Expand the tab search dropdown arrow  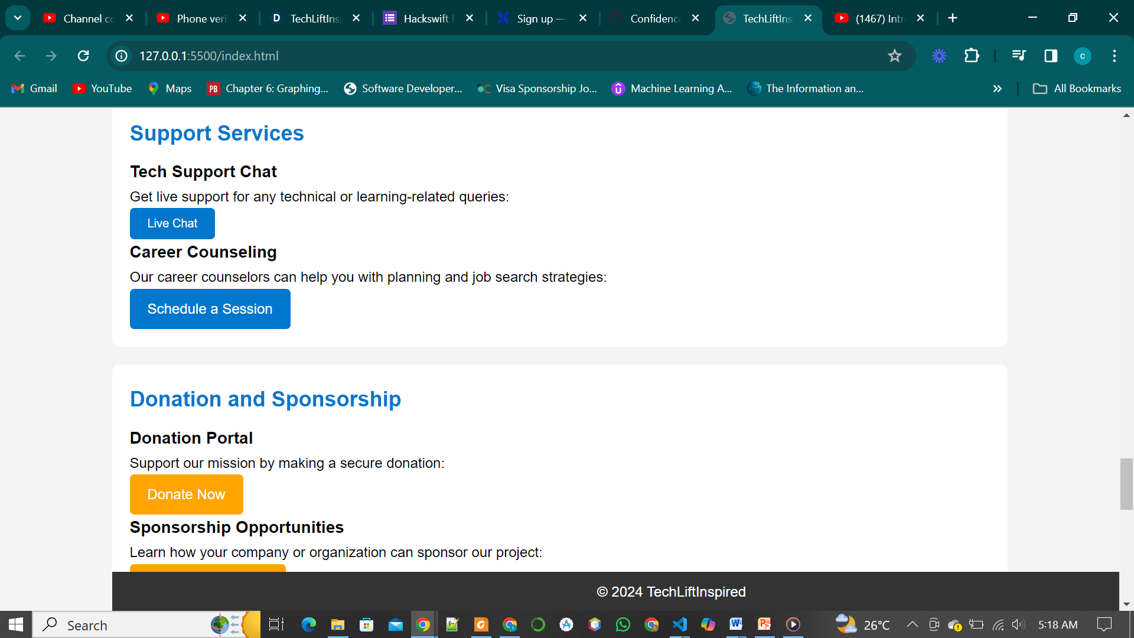coord(18,18)
